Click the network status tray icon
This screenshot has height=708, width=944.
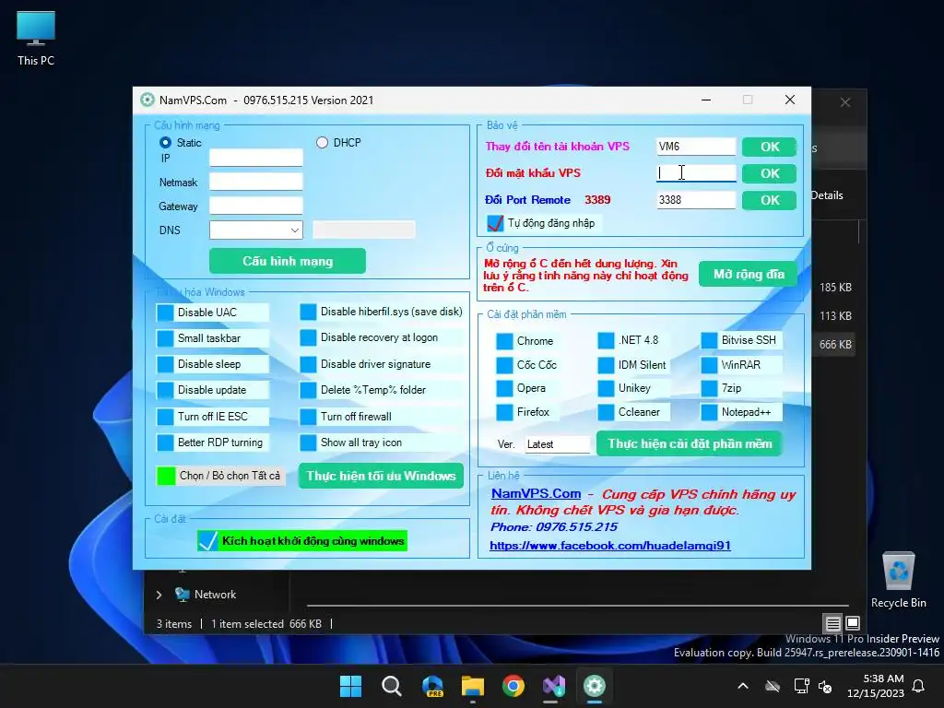(801, 686)
